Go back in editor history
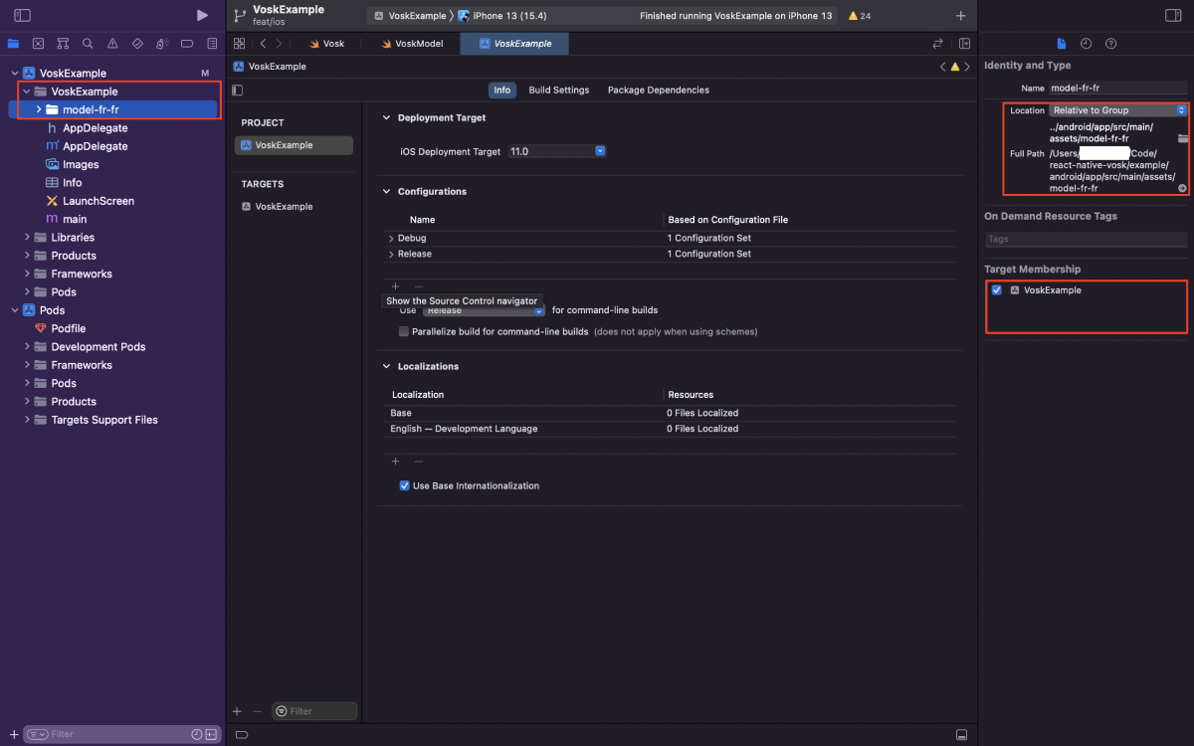 coord(263,44)
